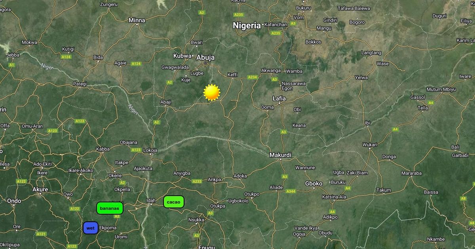Click the 'Nigeria' country label
The width and height of the screenshot is (475, 249).
[x=247, y=26]
